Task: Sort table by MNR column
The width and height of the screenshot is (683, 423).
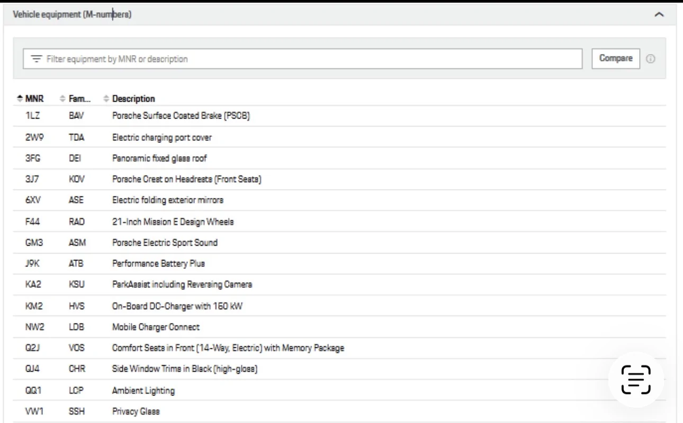Action: tap(31, 98)
